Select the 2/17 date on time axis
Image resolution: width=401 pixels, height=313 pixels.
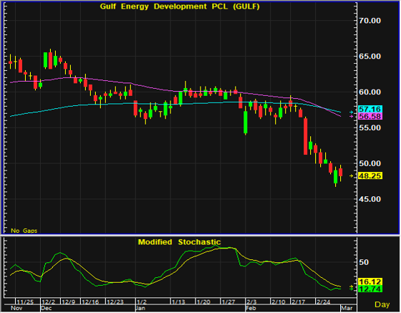(x=298, y=302)
